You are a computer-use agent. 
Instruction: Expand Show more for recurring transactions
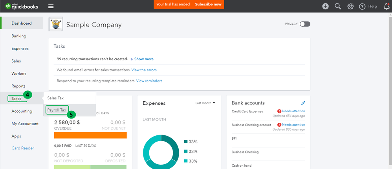(x=142, y=59)
